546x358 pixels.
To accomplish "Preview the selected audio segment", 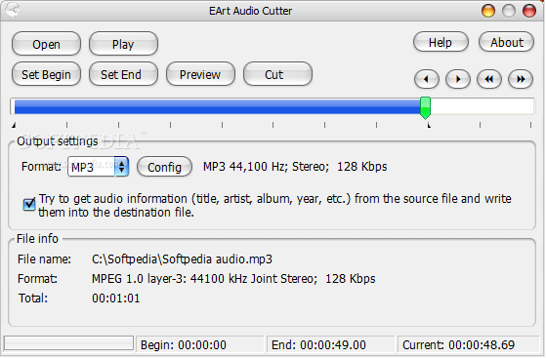I will (200, 74).
